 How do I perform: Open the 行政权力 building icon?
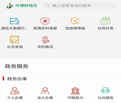point(75,91)
